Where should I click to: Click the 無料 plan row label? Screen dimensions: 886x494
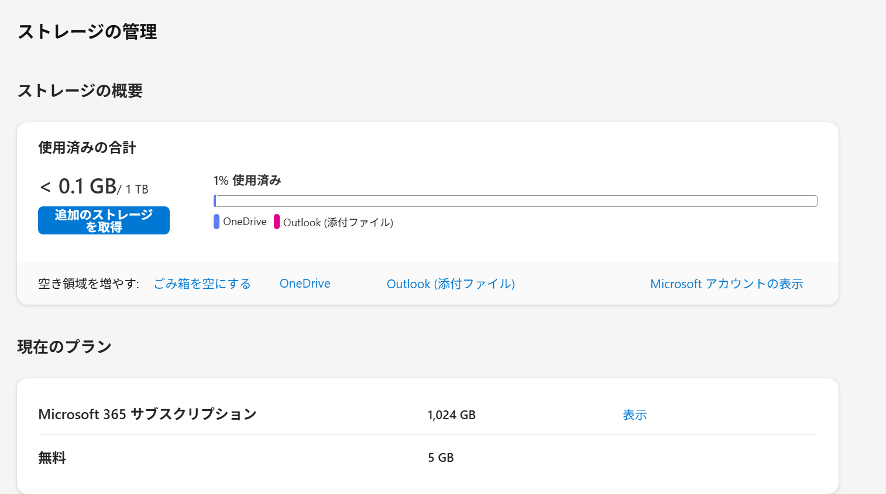[x=52, y=458]
